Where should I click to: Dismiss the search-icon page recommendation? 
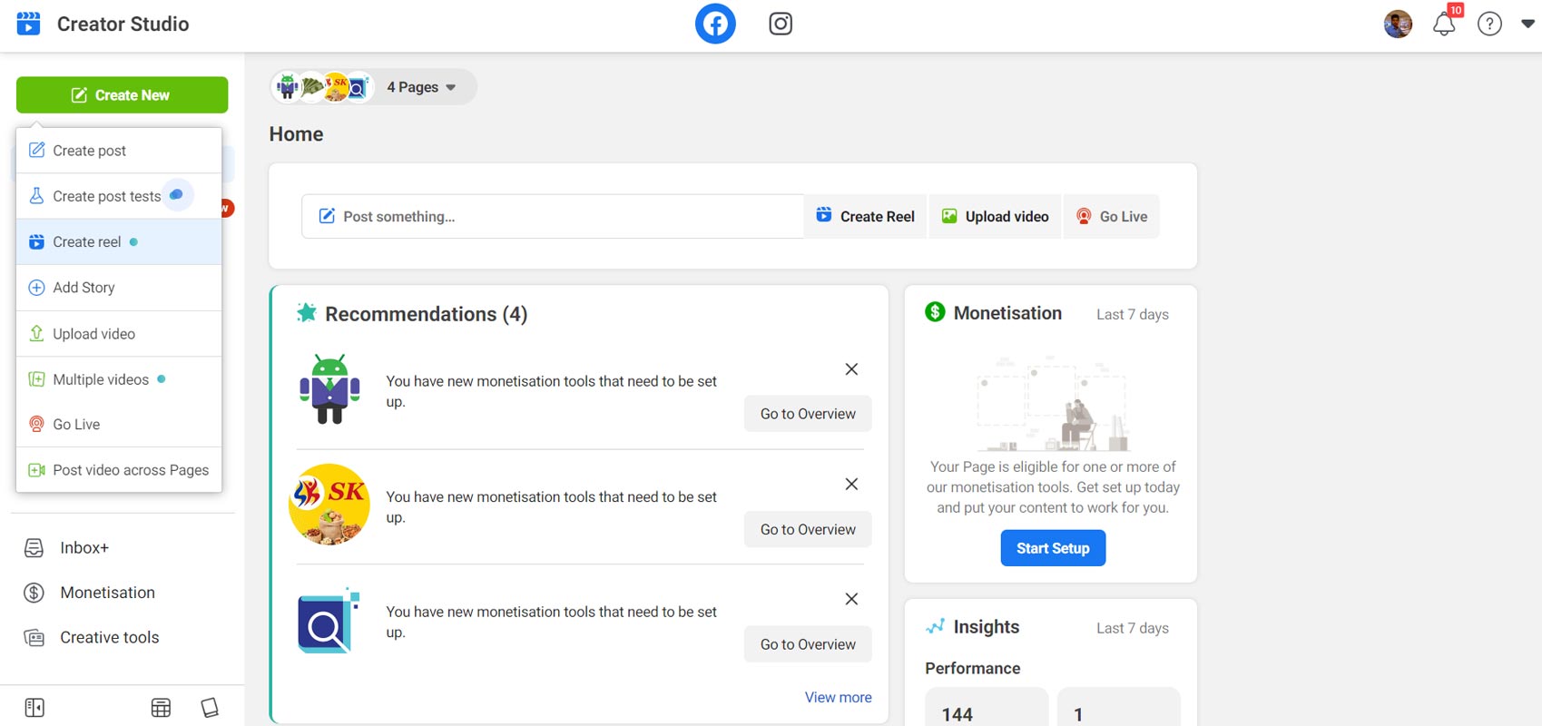click(x=851, y=599)
